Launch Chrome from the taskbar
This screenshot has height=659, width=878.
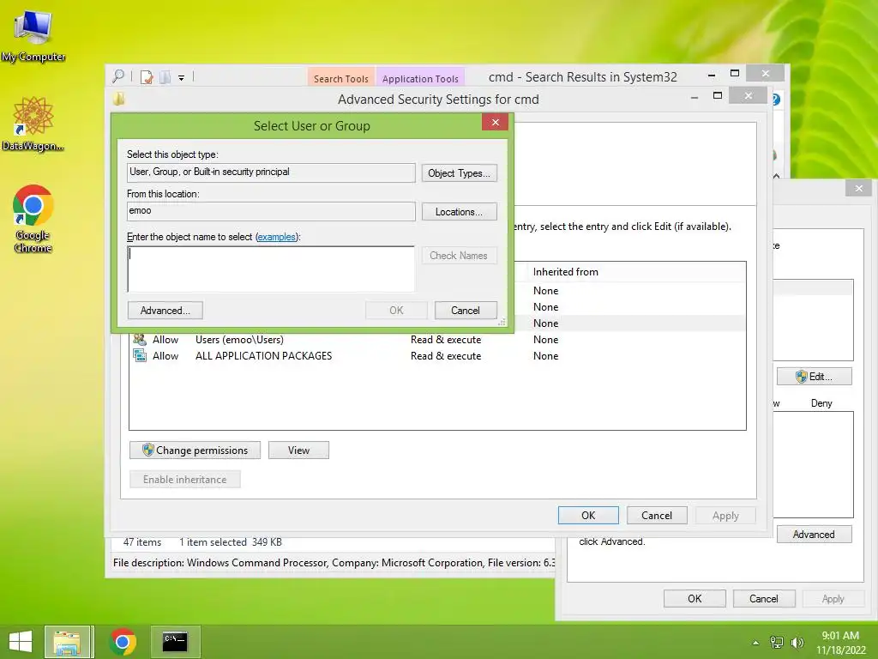123,642
